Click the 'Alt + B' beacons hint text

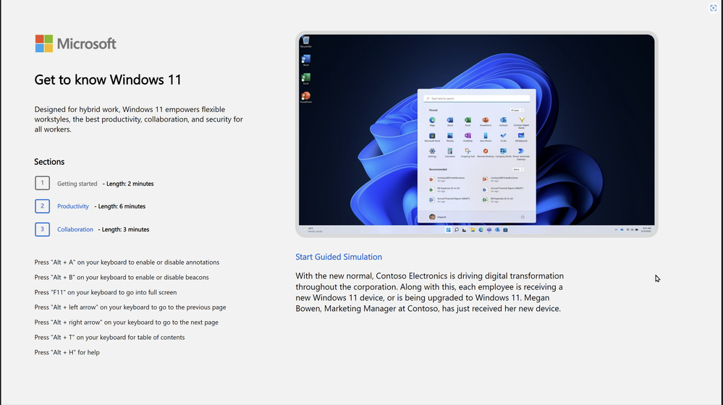coord(122,278)
